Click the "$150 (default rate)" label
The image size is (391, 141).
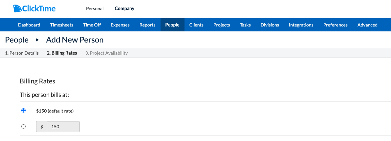[x=55, y=111]
